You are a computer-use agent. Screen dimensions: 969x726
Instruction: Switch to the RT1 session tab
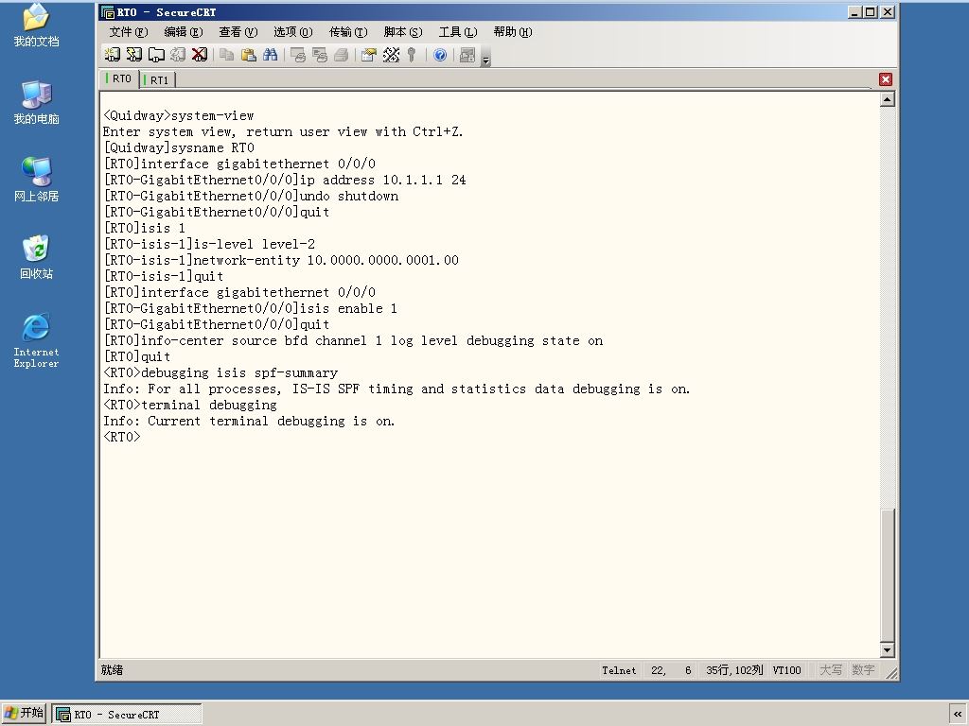coord(158,80)
